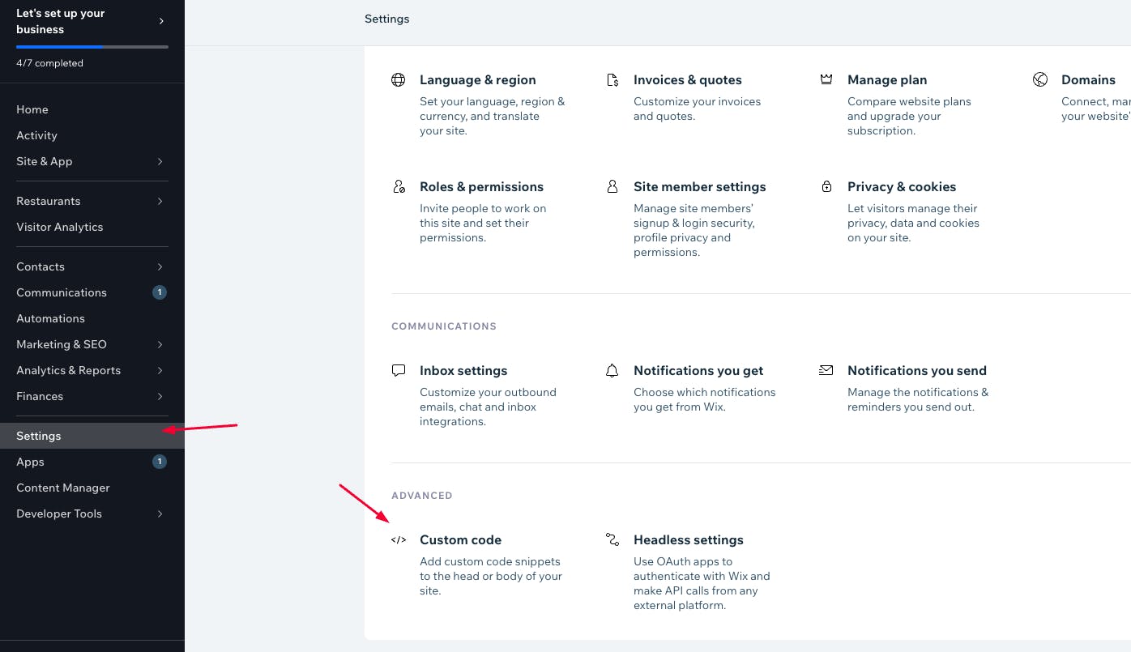This screenshot has height=652, width=1131.
Task: Open the Site member settings link
Action: pyautogui.click(x=699, y=187)
